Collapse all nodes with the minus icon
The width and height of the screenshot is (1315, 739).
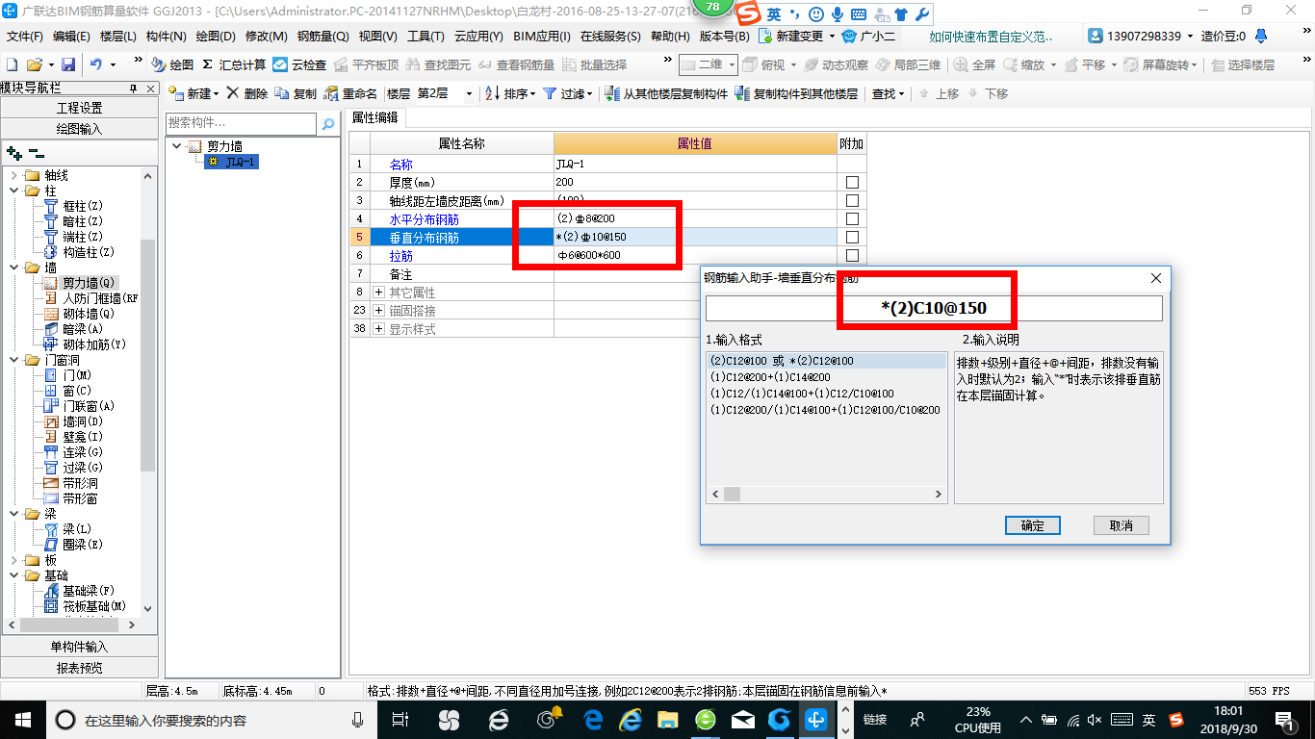(36, 153)
